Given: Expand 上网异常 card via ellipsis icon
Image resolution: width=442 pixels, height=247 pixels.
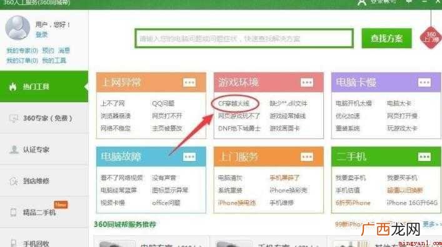Looking at the screenshot, I should coord(189,82).
